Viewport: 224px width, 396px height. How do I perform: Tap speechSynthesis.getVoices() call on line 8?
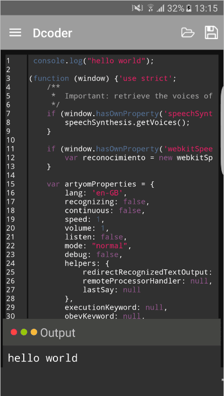tap(127, 123)
